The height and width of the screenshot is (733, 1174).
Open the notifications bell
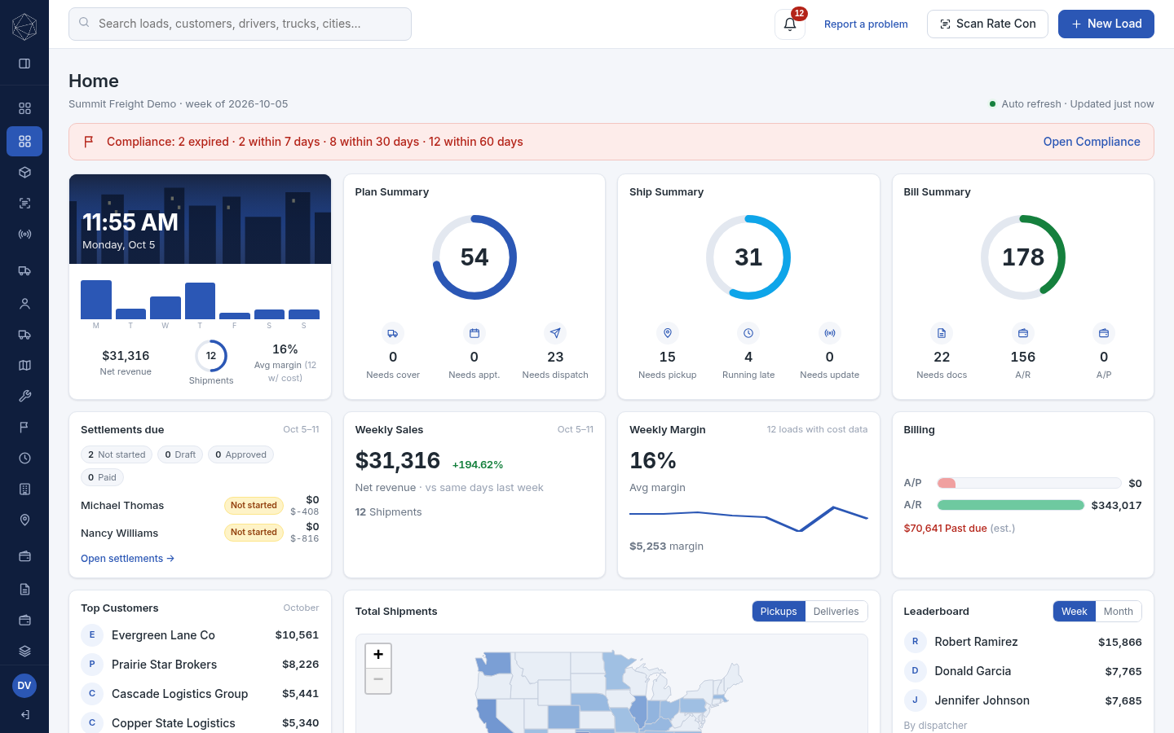point(790,24)
